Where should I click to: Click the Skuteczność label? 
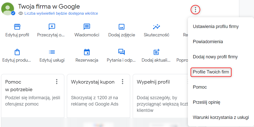pos(156,35)
